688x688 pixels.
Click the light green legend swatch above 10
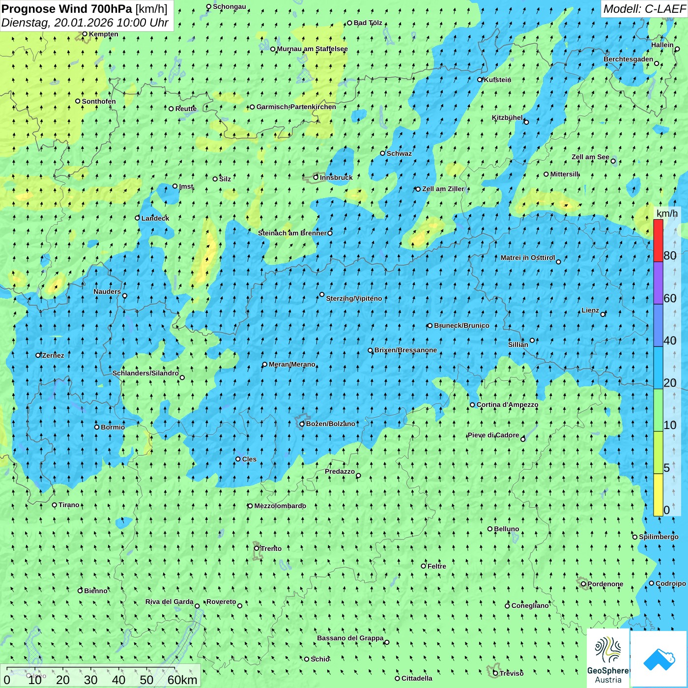(658, 410)
